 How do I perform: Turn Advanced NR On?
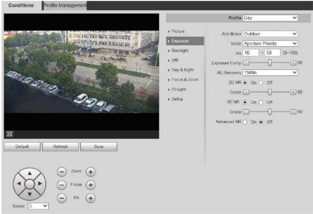click(x=245, y=122)
